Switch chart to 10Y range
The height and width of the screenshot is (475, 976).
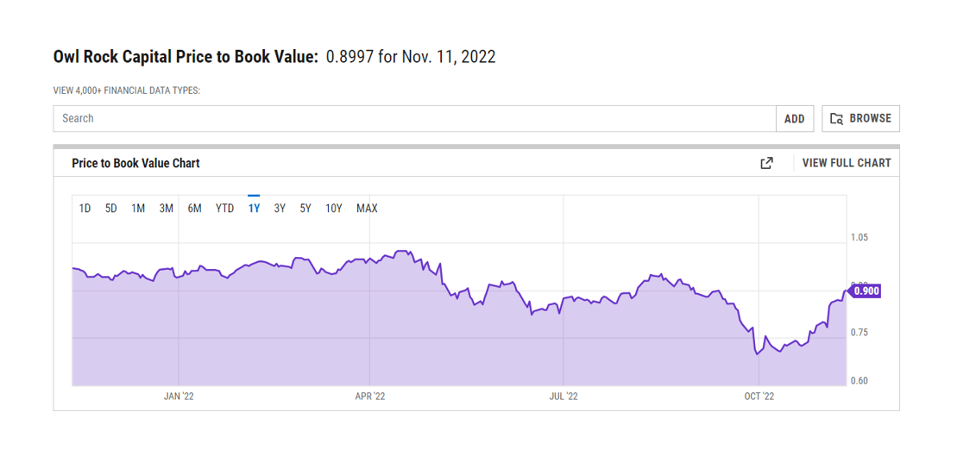(x=334, y=209)
